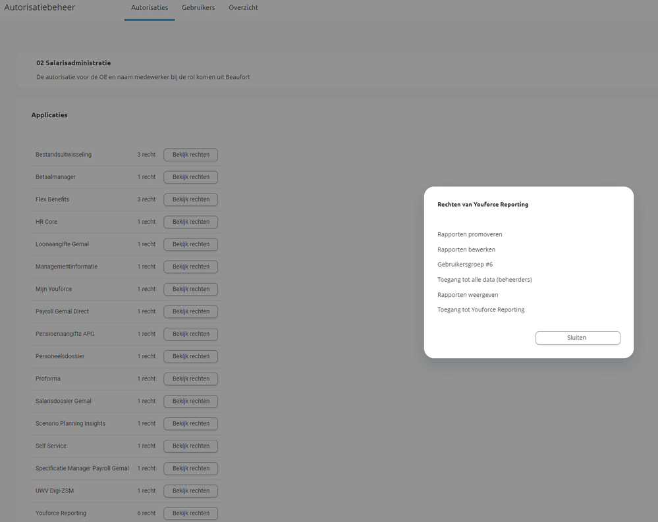Close the Youforce Reporting rights dialog
This screenshot has height=522, width=658.
578,338
